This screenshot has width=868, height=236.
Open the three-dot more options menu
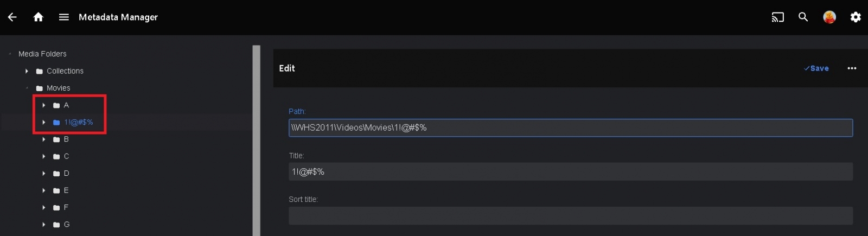(852, 68)
